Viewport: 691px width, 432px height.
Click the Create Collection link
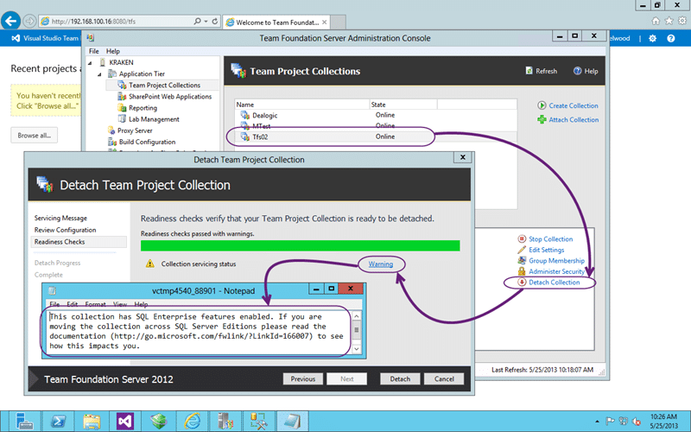click(x=574, y=105)
